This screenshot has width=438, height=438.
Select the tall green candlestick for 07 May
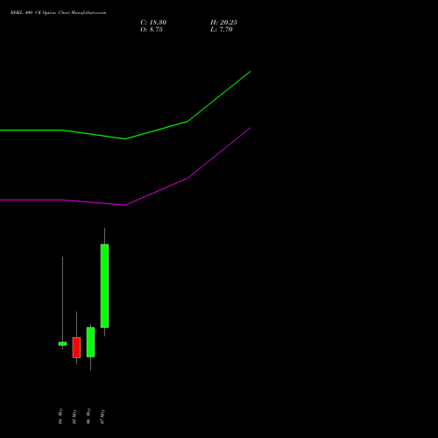tap(104, 286)
